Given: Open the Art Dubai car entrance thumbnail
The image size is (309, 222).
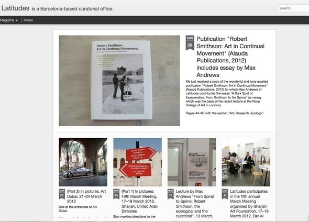Looking at the screenshot, I should [x=83, y=162].
